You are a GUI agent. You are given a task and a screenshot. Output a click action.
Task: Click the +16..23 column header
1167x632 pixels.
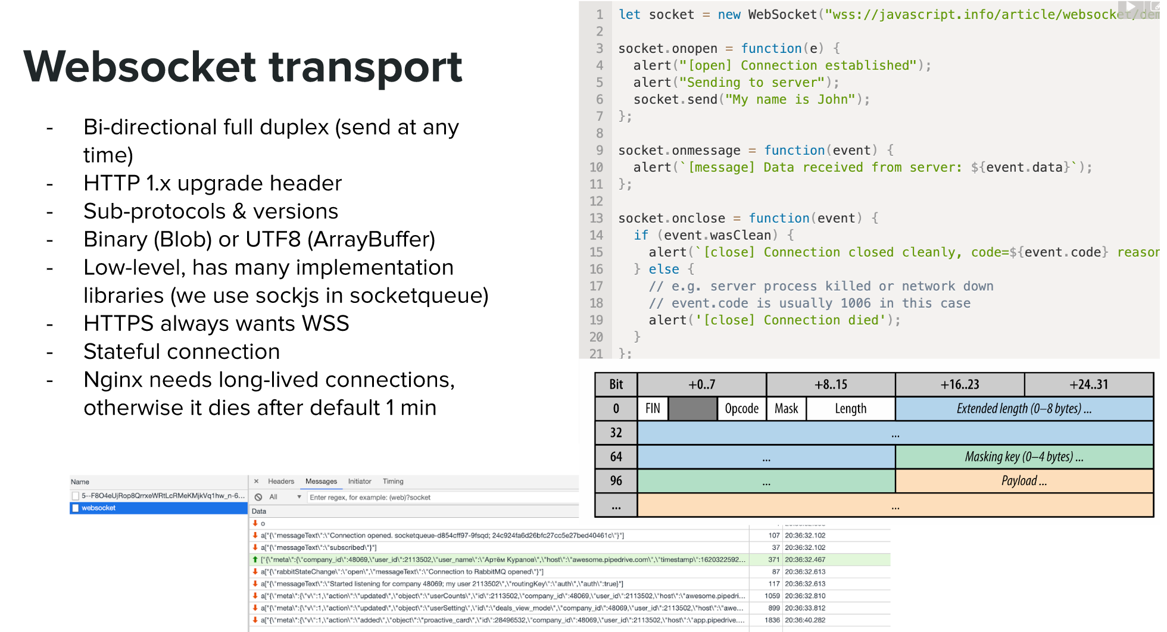(x=960, y=384)
